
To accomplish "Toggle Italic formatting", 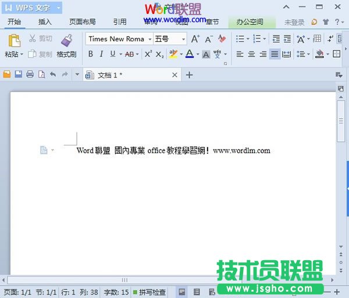I will pos(101,54).
